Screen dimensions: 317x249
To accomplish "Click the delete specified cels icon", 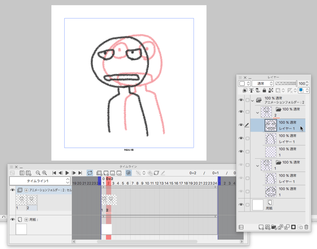I will click(119, 173).
